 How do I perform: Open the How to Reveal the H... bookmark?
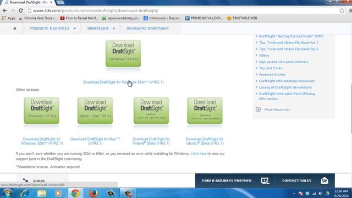click(79, 18)
